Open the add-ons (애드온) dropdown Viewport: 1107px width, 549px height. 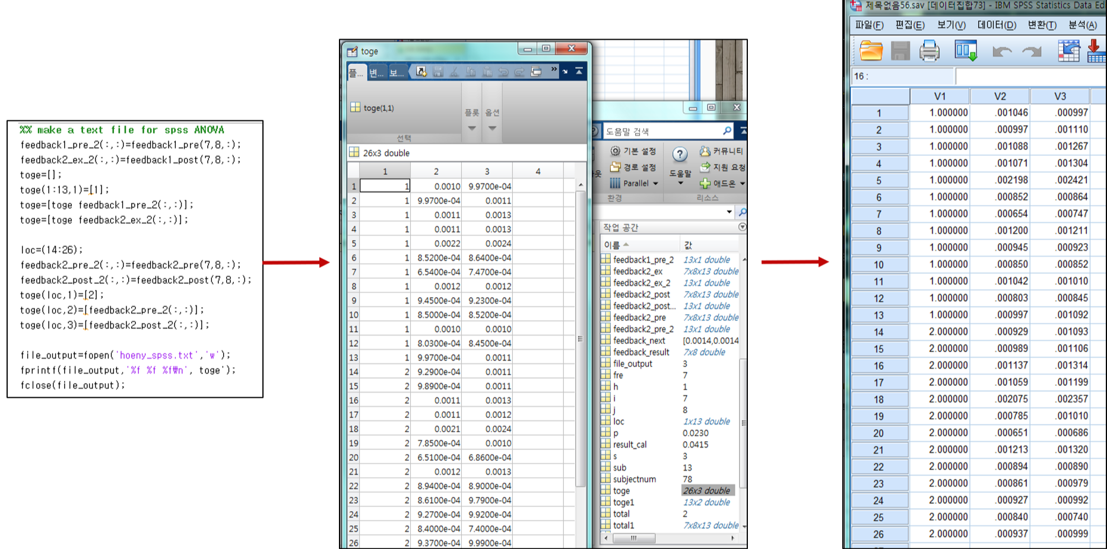click(742, 184)
